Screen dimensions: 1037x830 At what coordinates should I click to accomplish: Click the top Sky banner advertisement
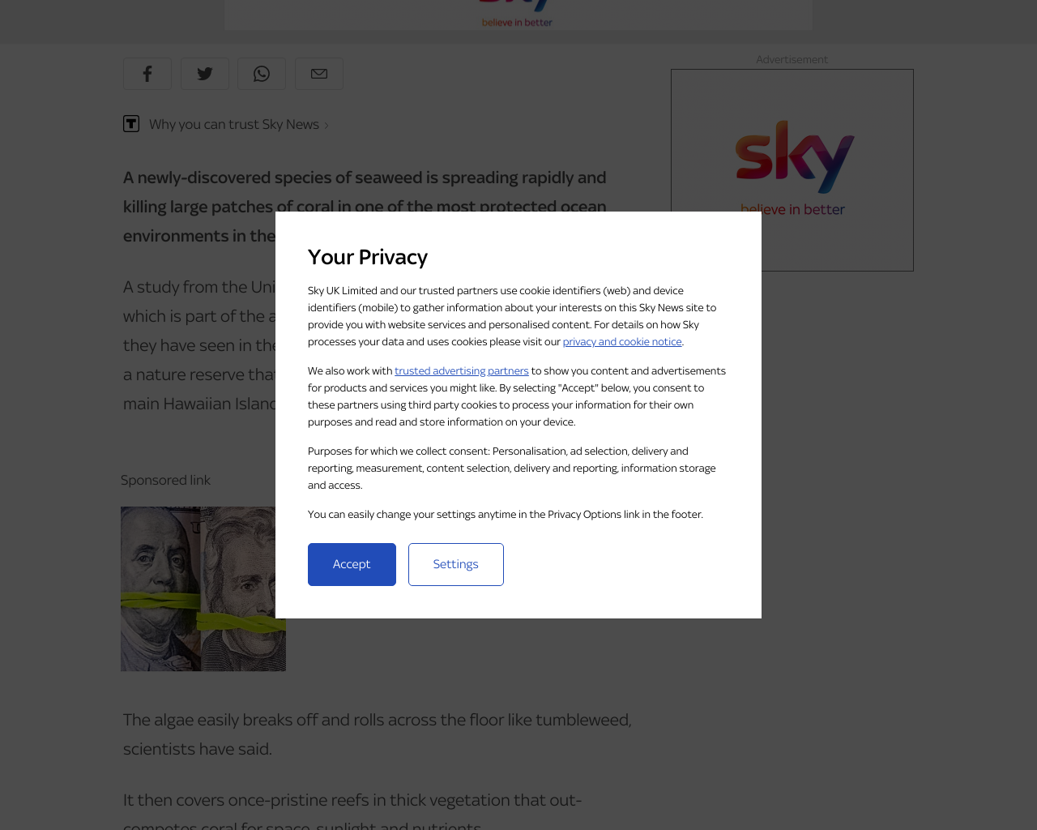(x=518, y=15)
